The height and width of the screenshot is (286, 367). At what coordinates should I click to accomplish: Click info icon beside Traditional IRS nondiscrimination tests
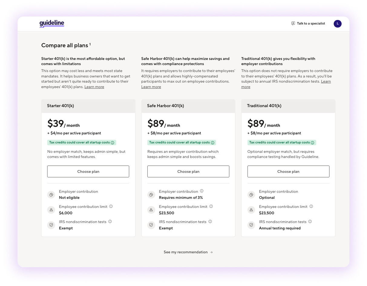coord(310,222)
